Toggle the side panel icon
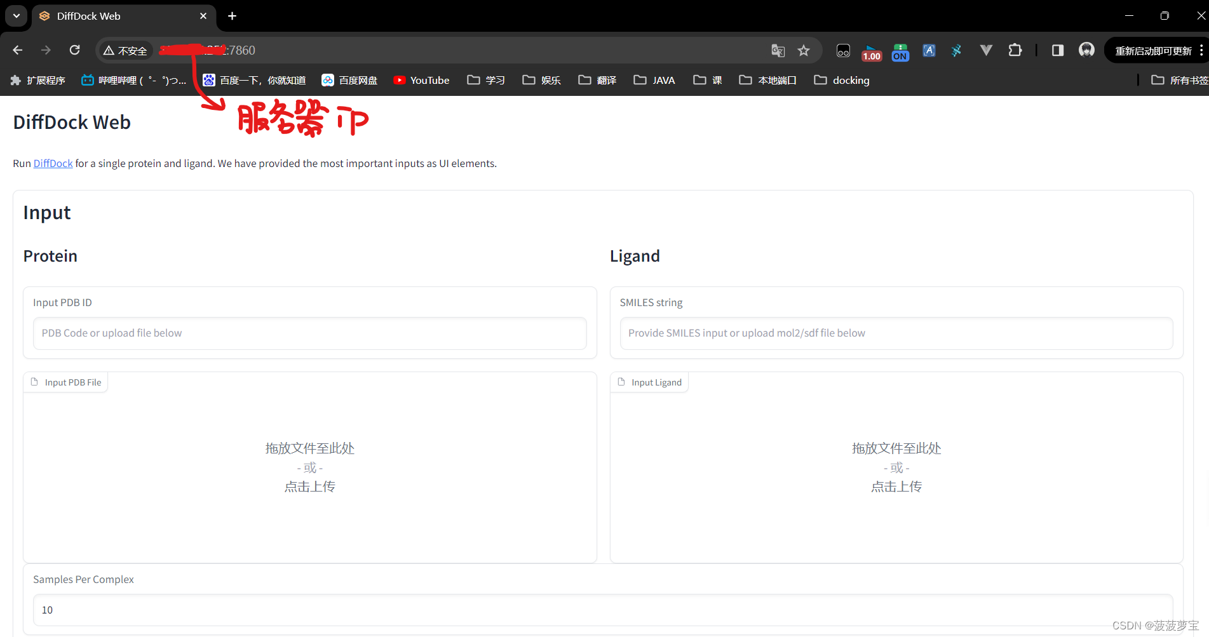This screenshot has height=637, width=1209. (1057, 50)
